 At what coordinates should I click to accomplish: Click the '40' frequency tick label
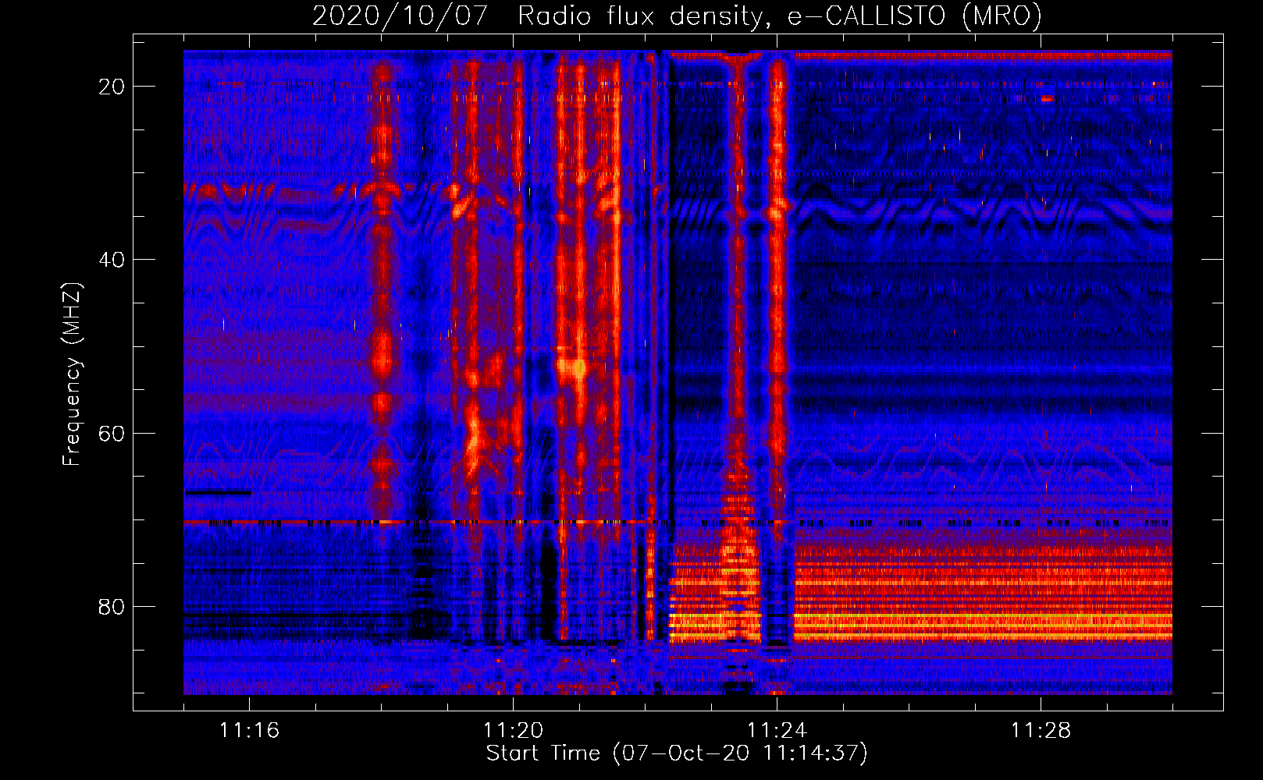[x=112, y=260]
